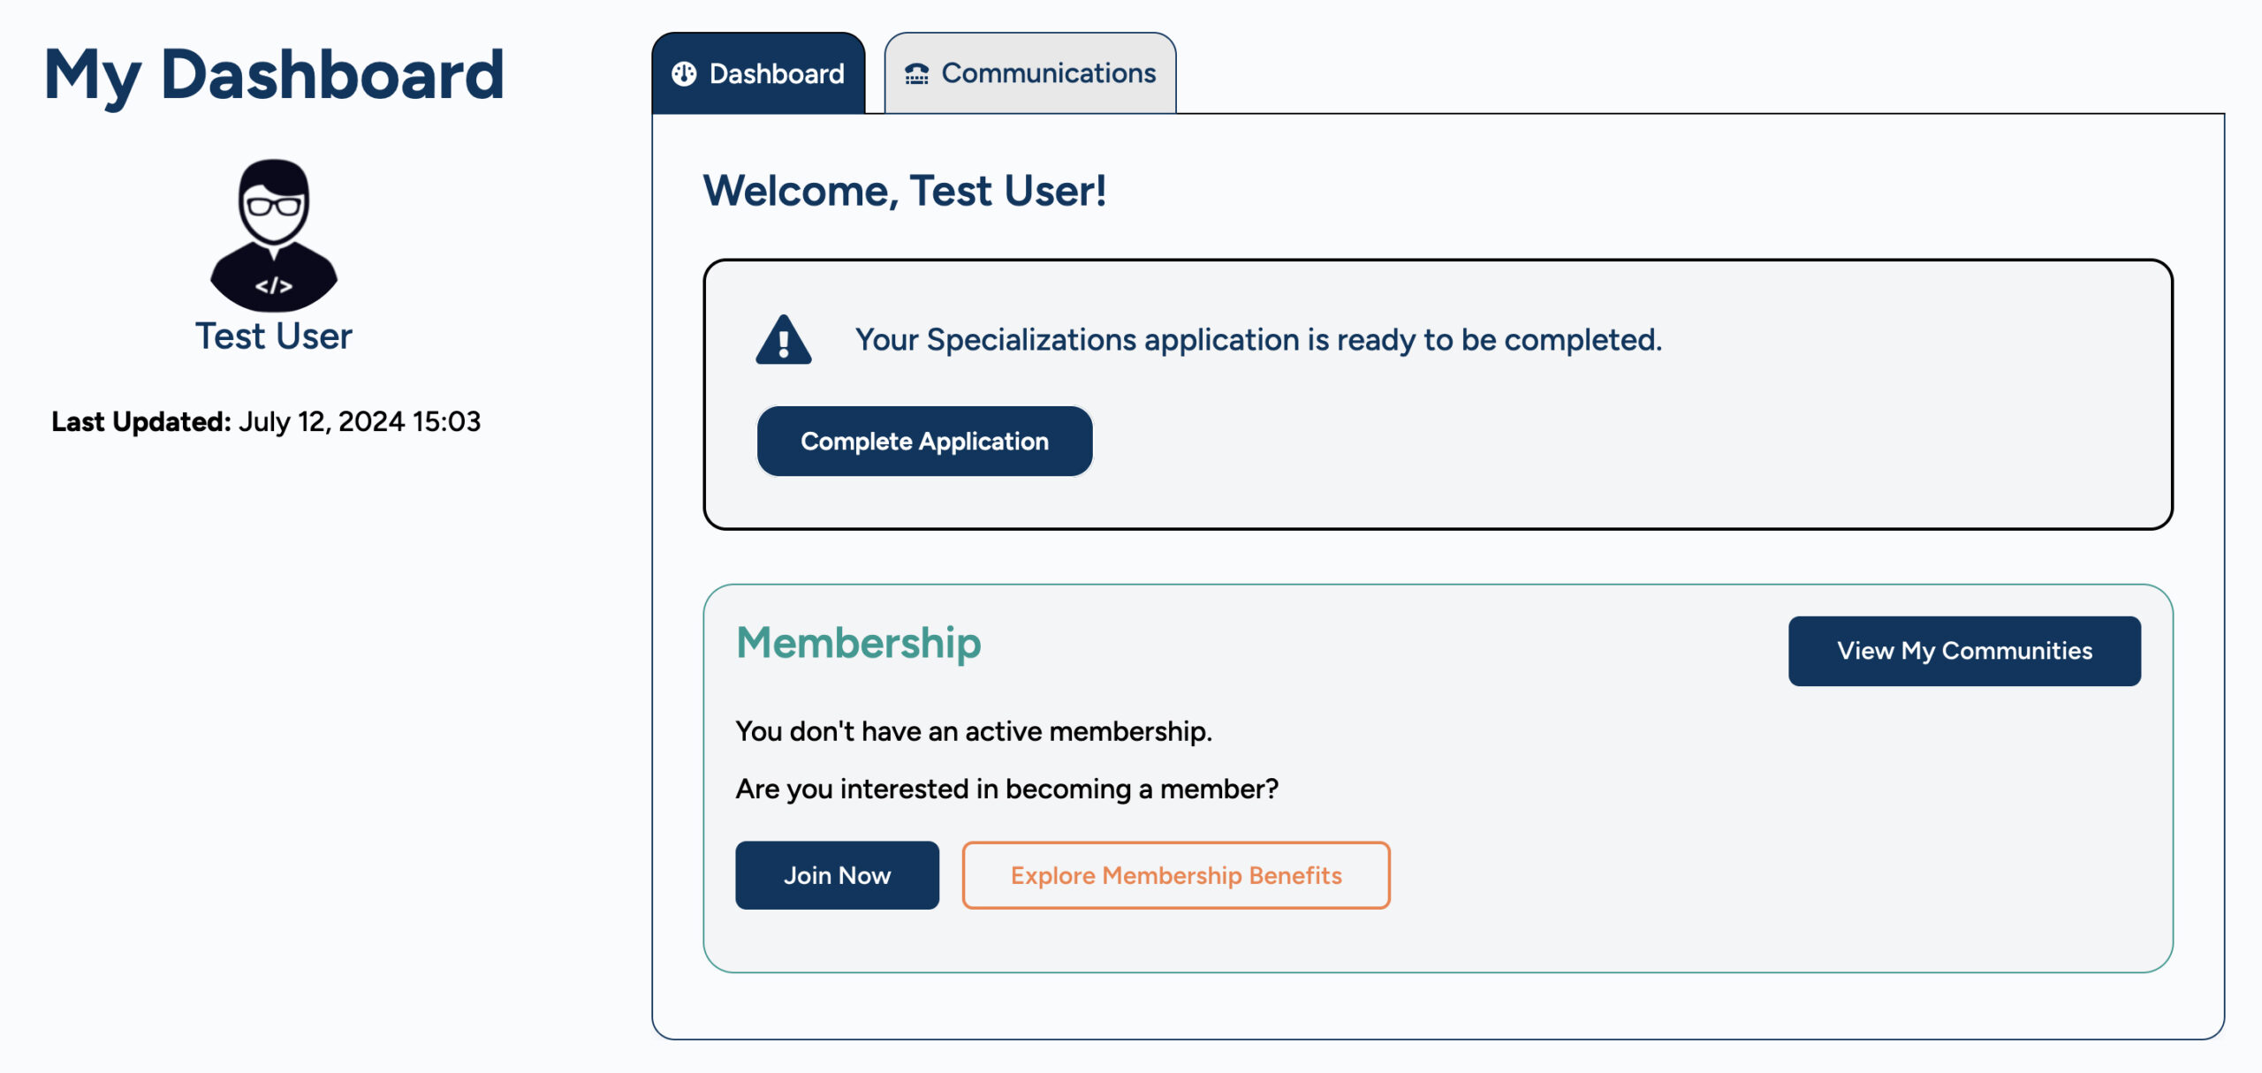Click the Specializations application ready message
Screen dimensions: 2262x1073
point(1258,340)
